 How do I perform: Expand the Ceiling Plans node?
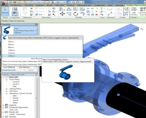pos(6,89)
